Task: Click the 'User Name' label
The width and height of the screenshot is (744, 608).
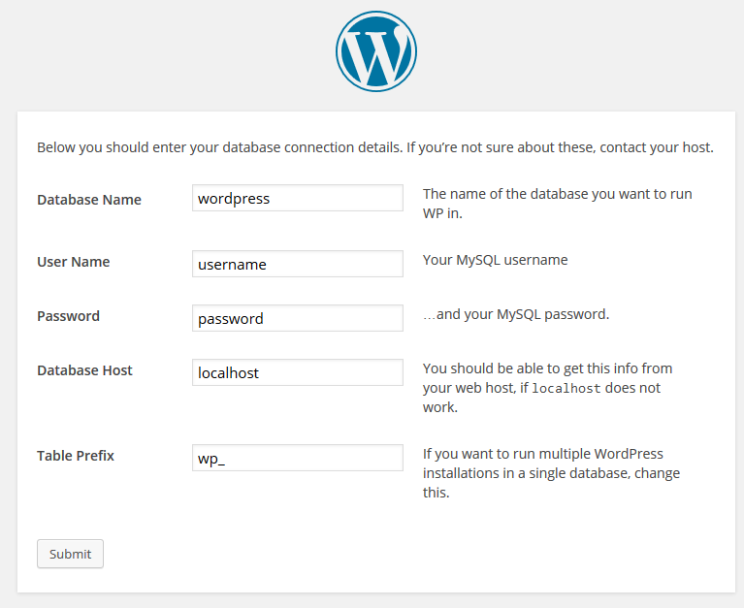Action: [x=74, y=262]
